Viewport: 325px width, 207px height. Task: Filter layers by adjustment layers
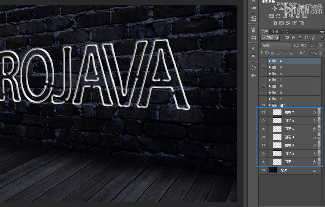tap(293, 38)
